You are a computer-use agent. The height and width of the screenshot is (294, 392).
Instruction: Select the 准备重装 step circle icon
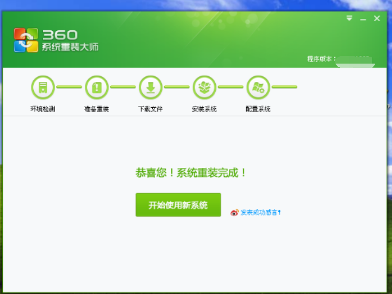(x=96, y=88)
